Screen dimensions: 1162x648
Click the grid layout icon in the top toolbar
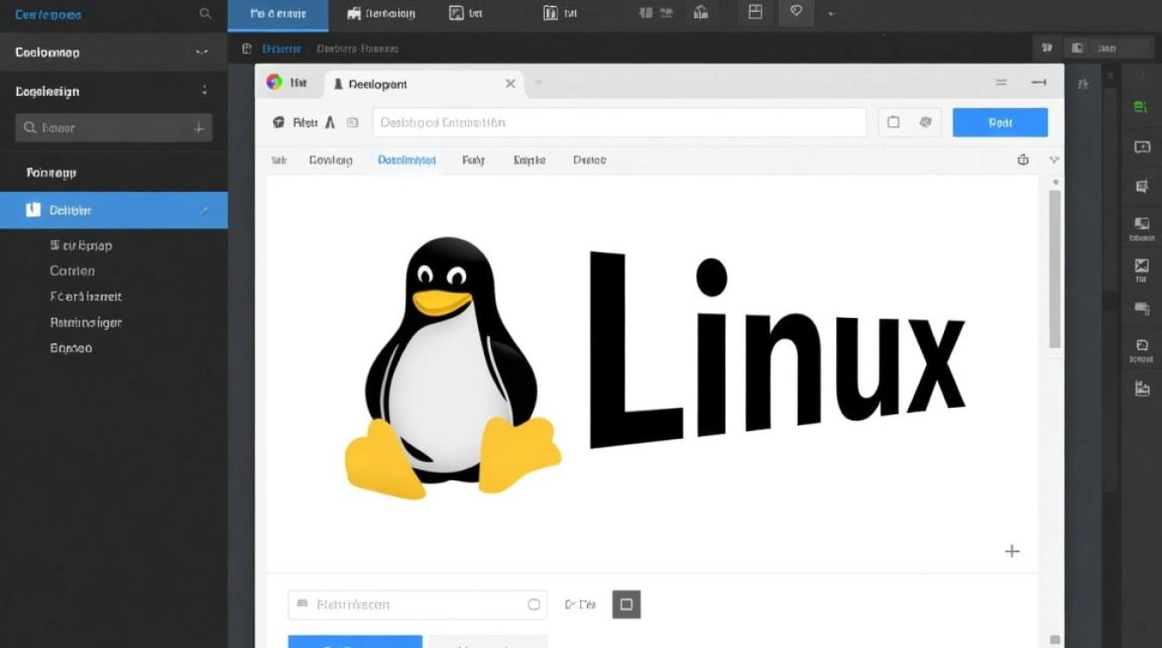755,12
